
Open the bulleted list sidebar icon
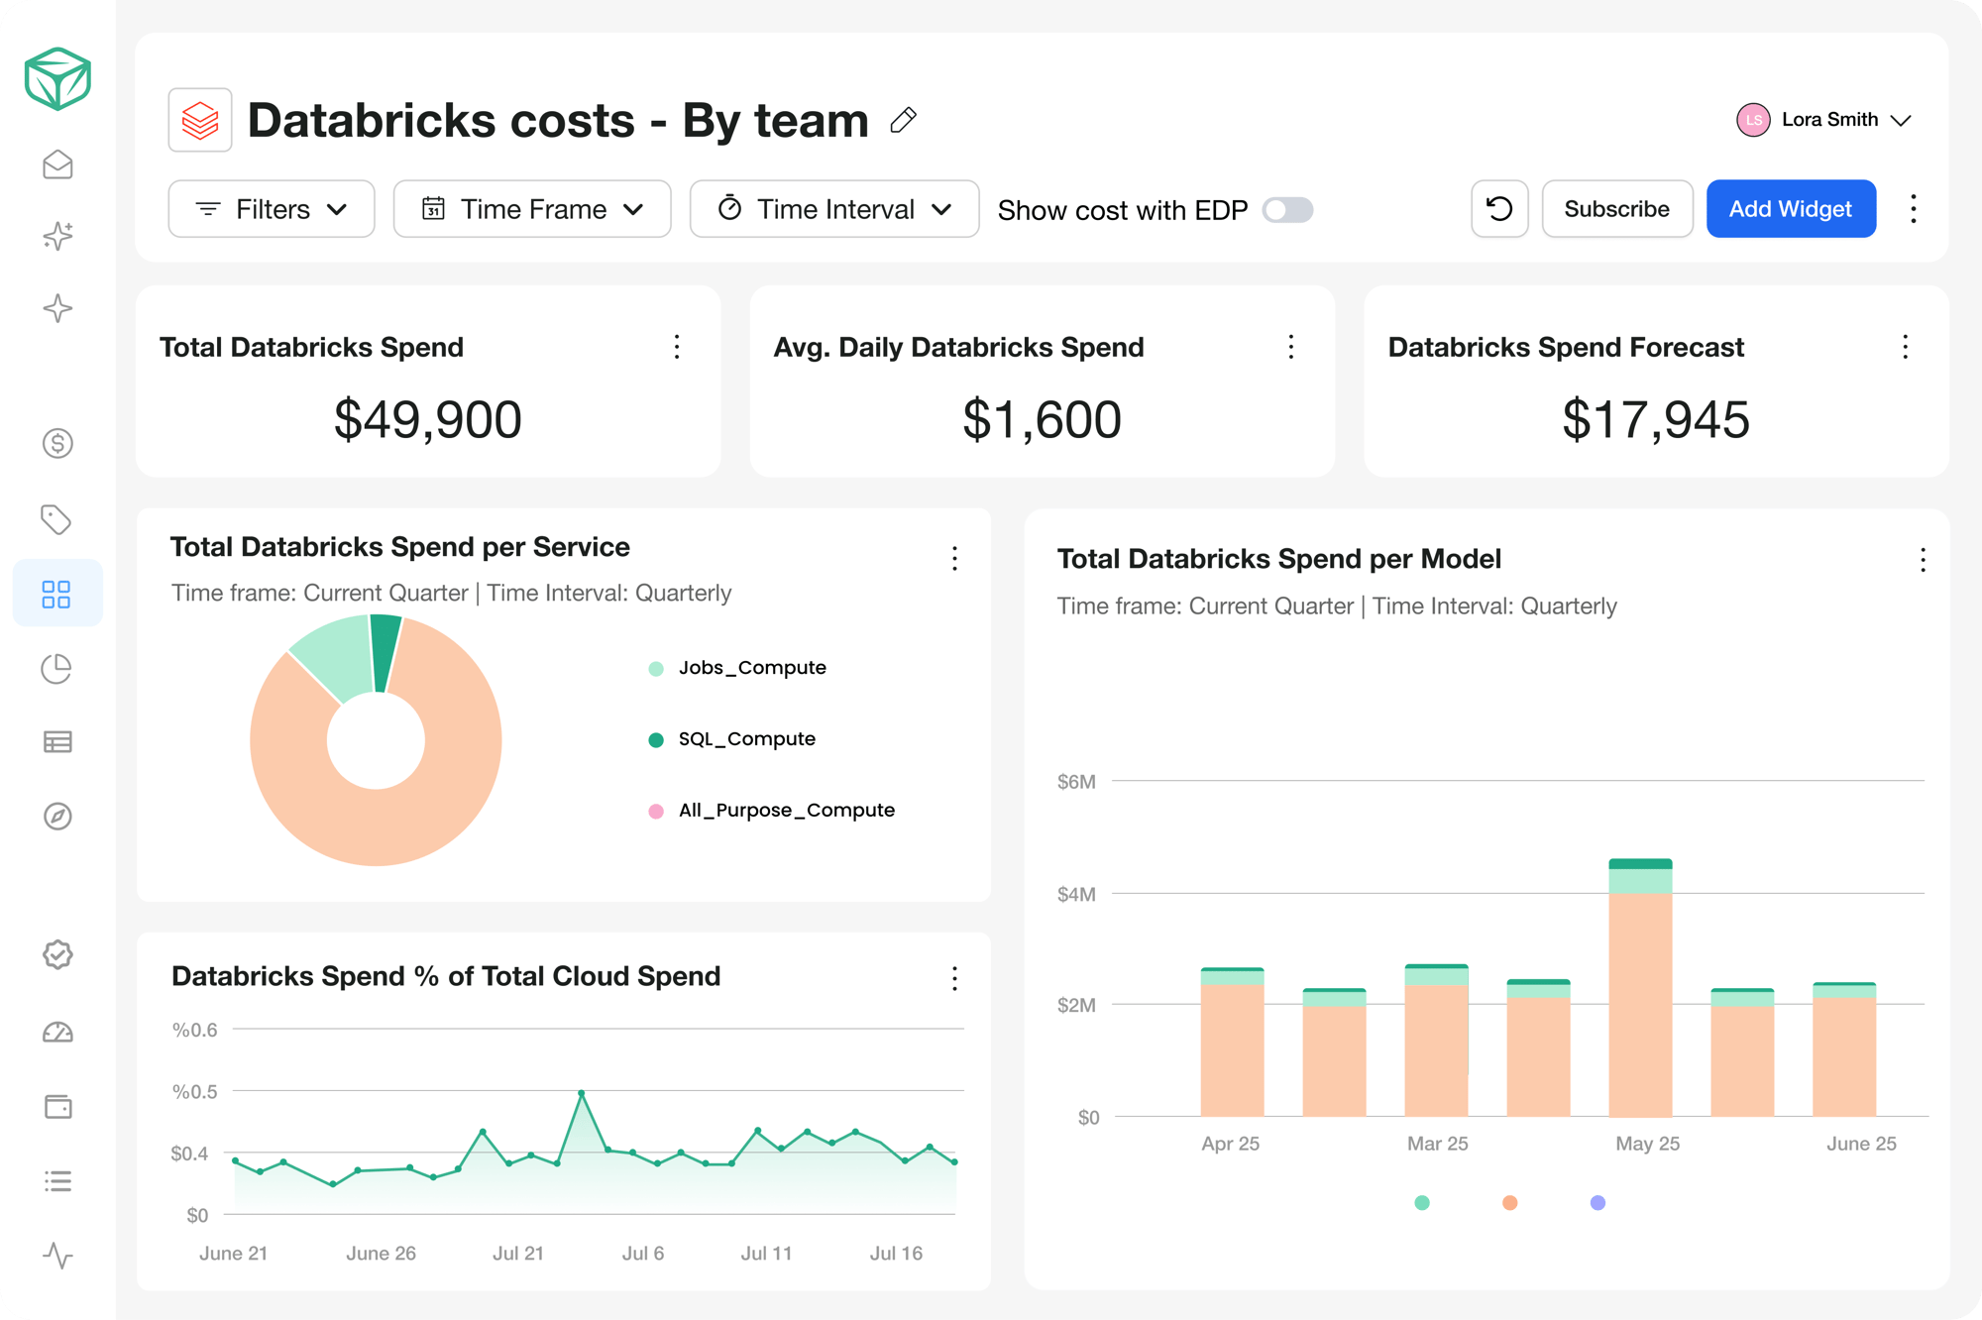[57, 1181]
